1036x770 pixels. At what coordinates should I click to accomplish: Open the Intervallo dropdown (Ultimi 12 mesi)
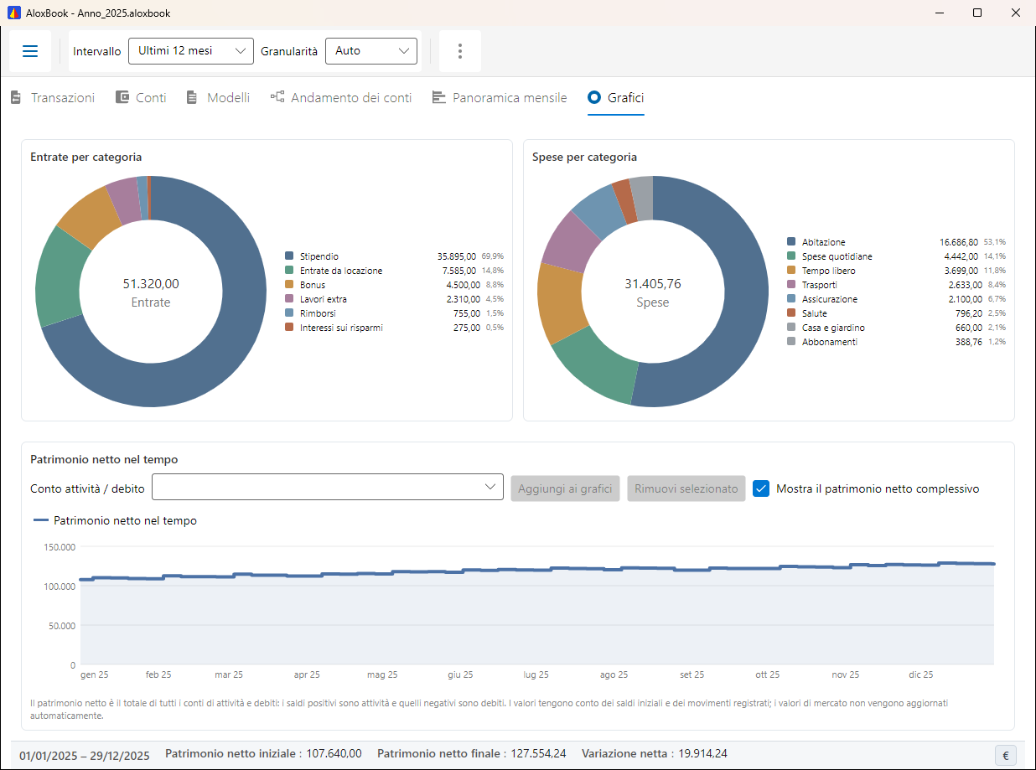(191, 51)
